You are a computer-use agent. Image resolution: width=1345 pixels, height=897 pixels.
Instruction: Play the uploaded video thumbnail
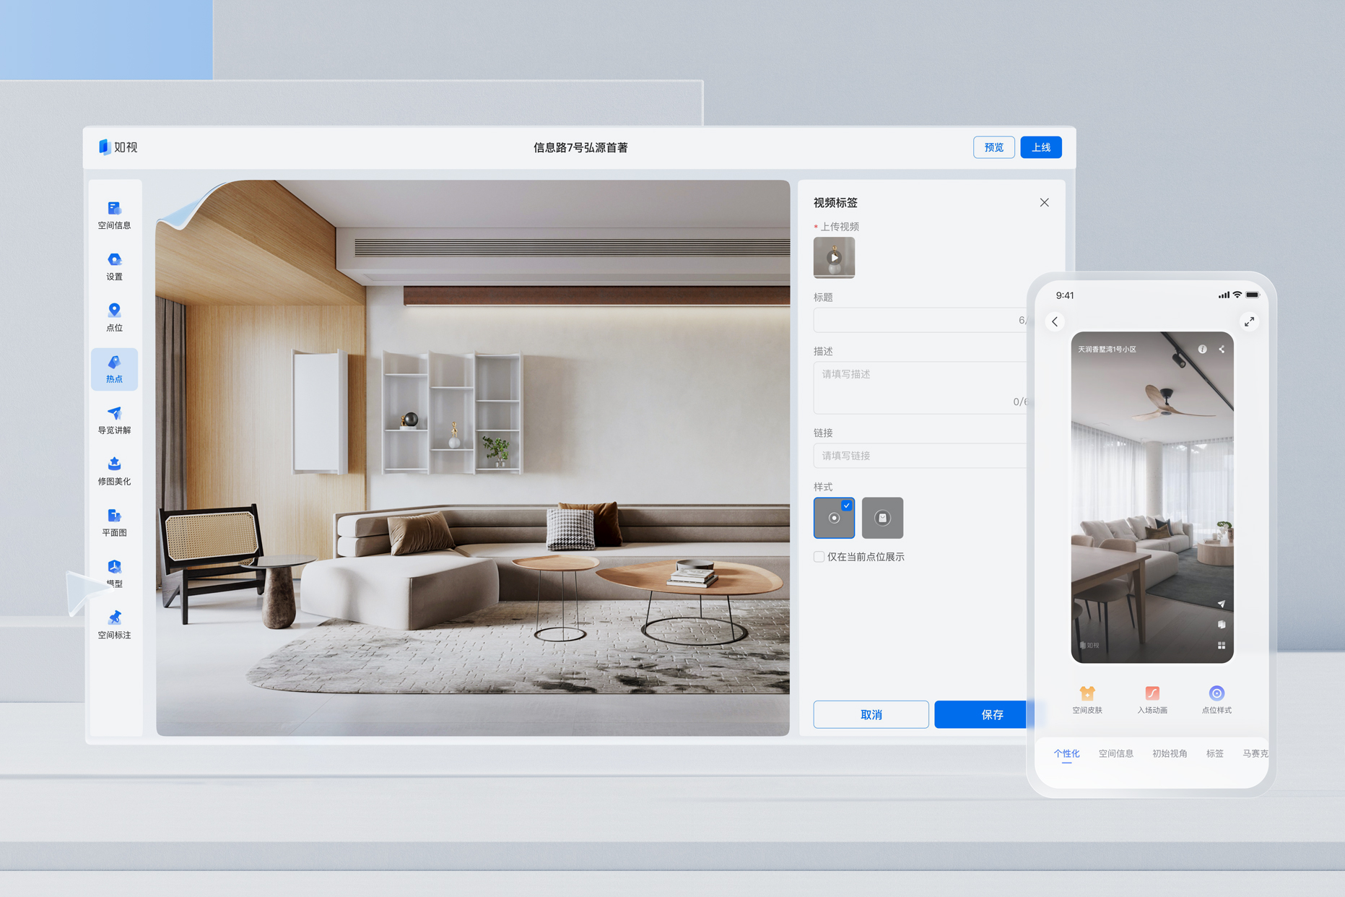coord(834,258)
